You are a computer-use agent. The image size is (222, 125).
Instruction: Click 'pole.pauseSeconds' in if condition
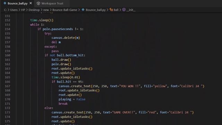point(58,29)
